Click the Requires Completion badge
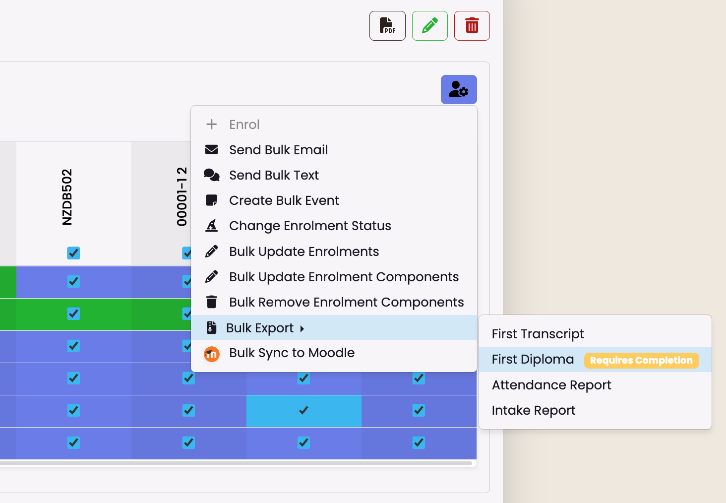 (641, 360)
